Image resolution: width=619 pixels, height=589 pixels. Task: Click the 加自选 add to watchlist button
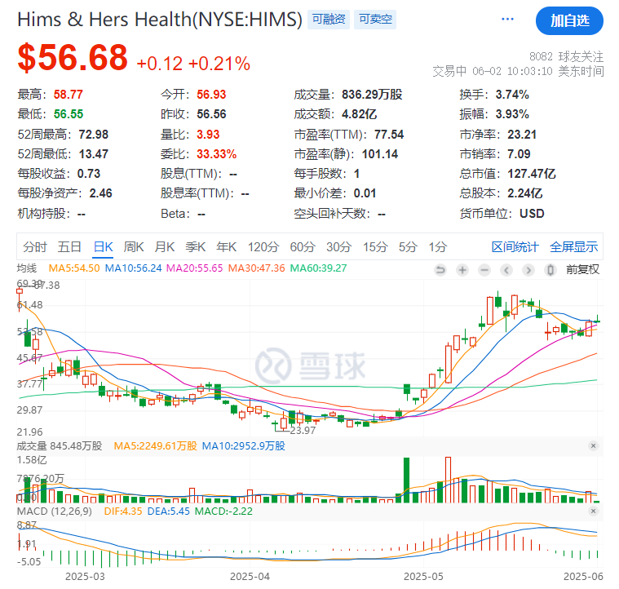569,20
